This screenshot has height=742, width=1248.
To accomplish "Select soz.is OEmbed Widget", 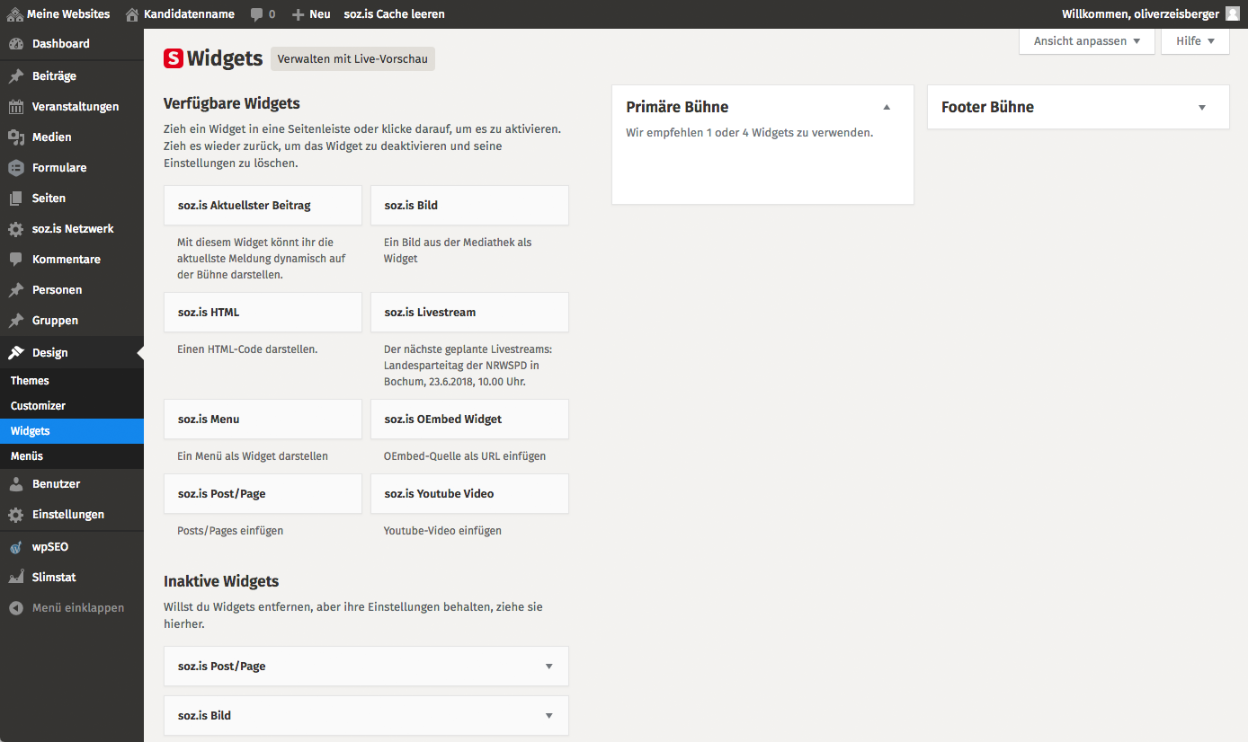I will coord(469,420).
